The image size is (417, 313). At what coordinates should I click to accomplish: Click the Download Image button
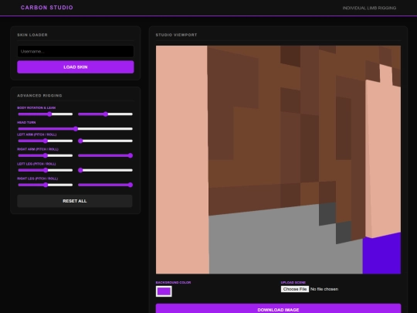pyautogui.click(x=278, y=308)
